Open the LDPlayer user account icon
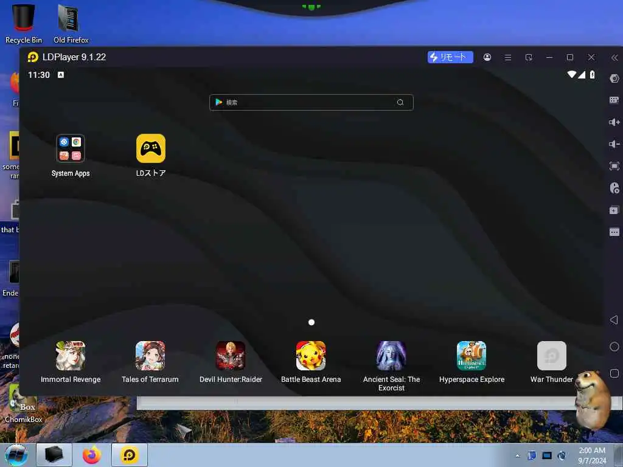623x467 pixels. point(487,57)
